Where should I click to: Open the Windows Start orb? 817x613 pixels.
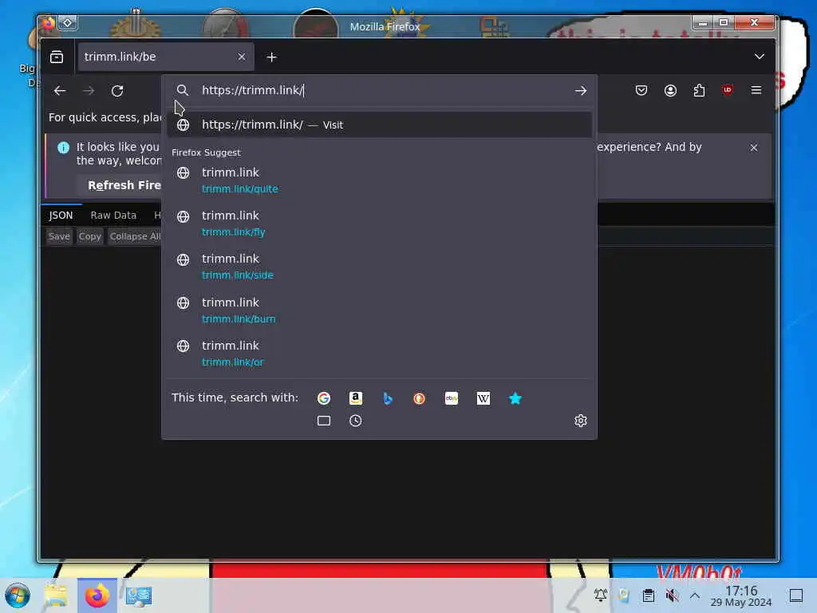[x=18, y=595]
